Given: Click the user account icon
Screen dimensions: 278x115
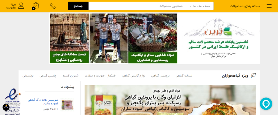Looking at the screenshot, I should 21,6.
